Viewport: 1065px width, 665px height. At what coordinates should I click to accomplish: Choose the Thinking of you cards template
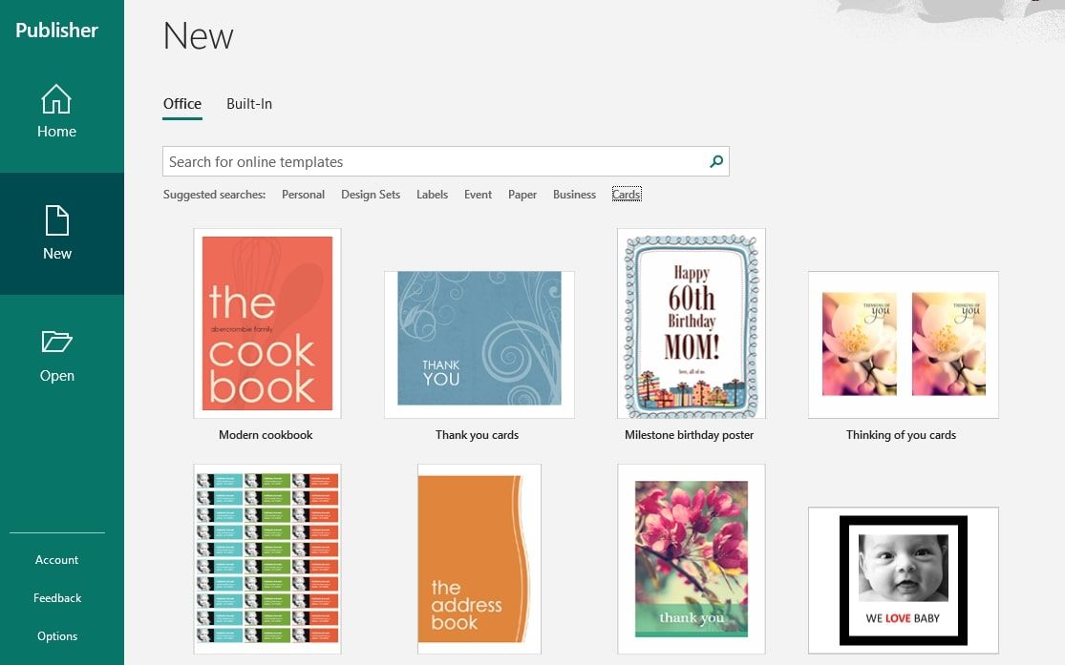(902, 344)
